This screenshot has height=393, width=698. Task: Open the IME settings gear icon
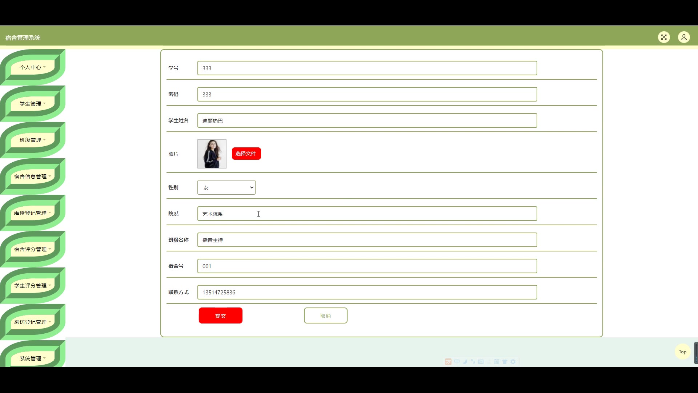(513, 362)
